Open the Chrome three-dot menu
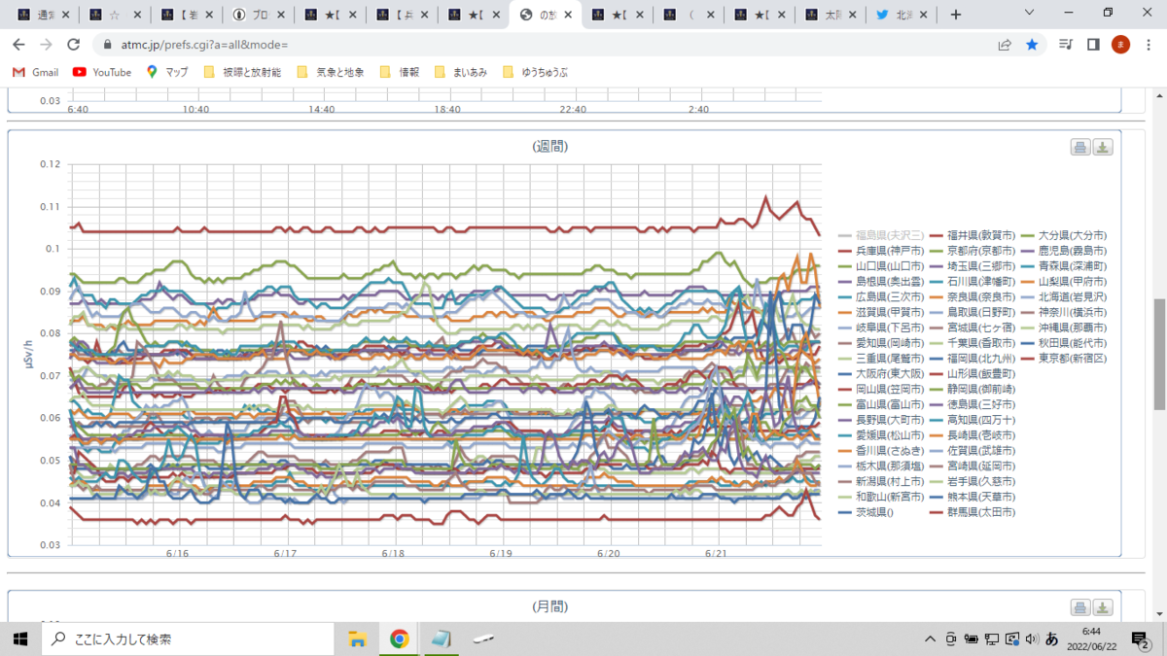 pyautogui.click(x=1149, y=45)
